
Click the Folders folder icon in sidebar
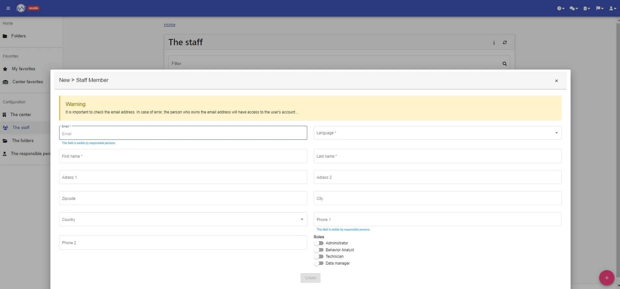click(x=5, y=36)
